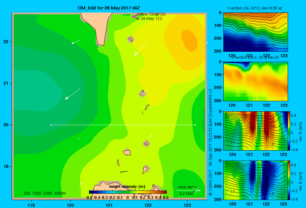
Task: Click the 'height anomaly (m)' legend label
Action: 127,187
